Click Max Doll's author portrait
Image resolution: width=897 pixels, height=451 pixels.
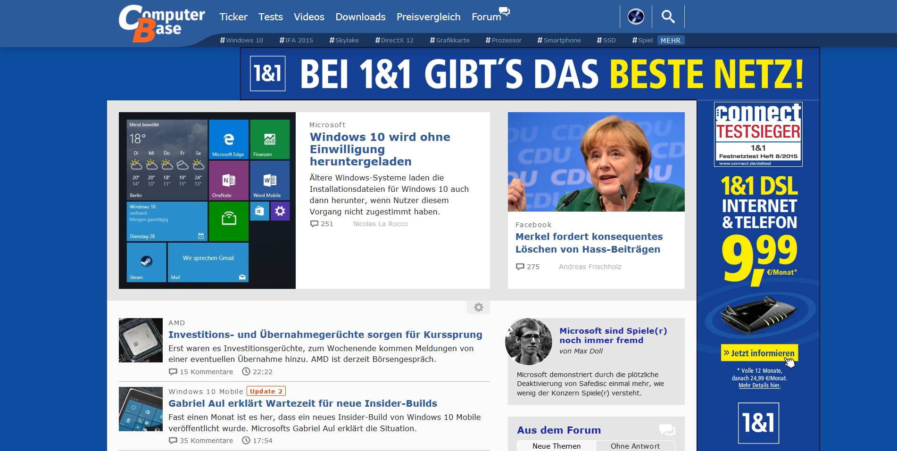pyautogui.click(x=528, y=342)
